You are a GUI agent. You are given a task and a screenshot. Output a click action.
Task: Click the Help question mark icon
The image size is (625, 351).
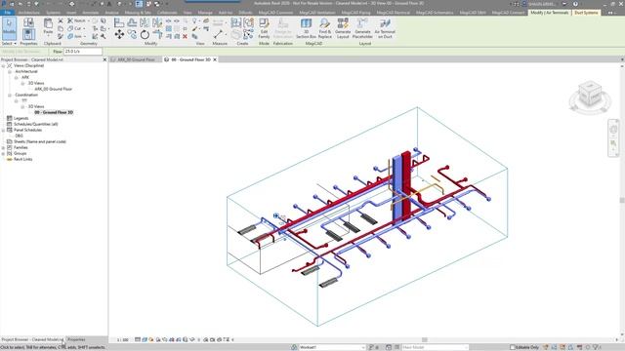(x=575, y=4)
